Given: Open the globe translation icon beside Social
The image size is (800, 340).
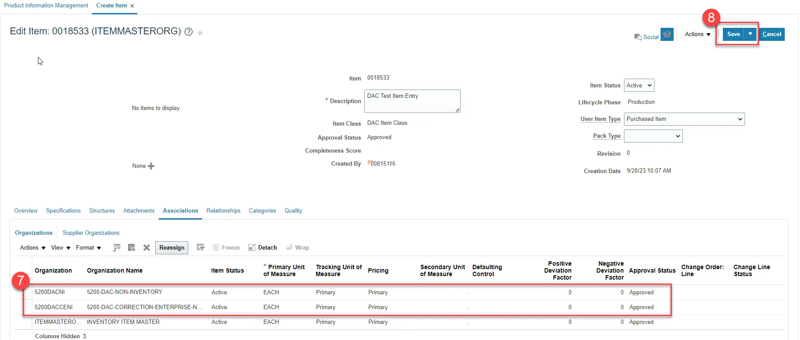Looking at the screenshot, I should click(x=667, y=34).
